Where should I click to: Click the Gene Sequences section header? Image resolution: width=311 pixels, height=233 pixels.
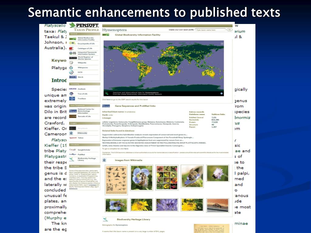pyautogui.click(x=85, y=105)
